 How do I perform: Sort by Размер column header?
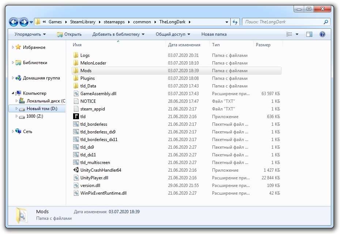pyautogui.click(x=263, y=45)
